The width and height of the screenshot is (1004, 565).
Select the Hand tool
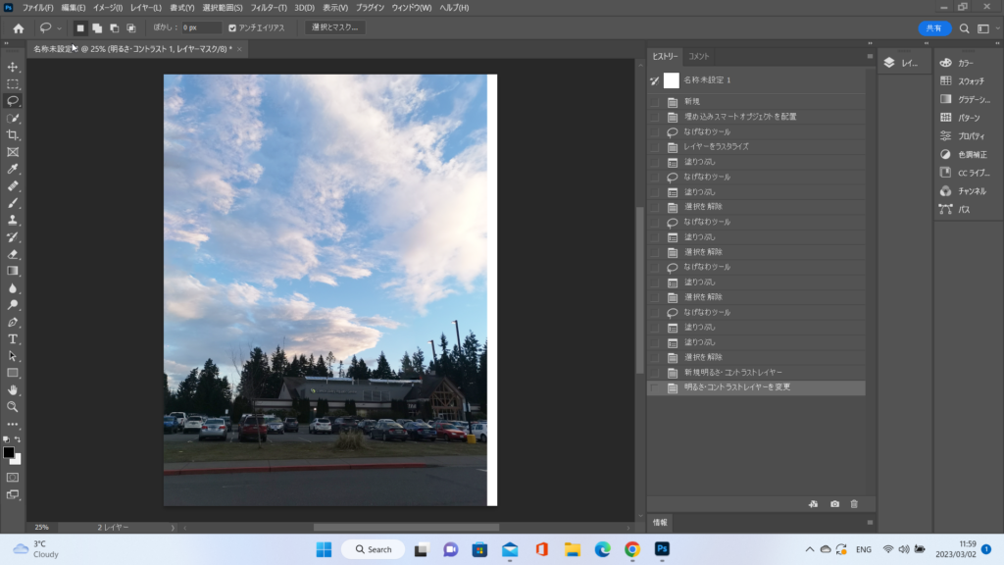pos(13,389)
